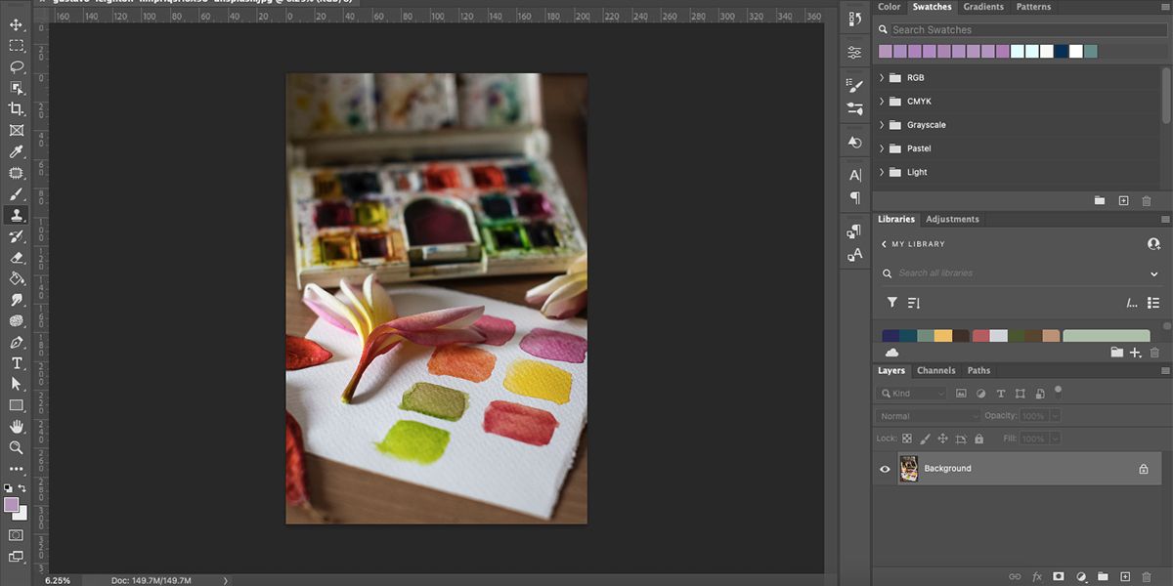Toggle visibility of the Background layer
Image resolution: width=1173 pixels, height=586 pixels.
pos(885,469)
